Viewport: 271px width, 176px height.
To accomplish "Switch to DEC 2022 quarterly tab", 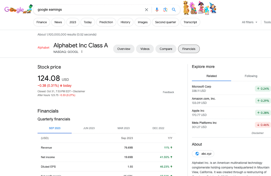I will 158,128.
